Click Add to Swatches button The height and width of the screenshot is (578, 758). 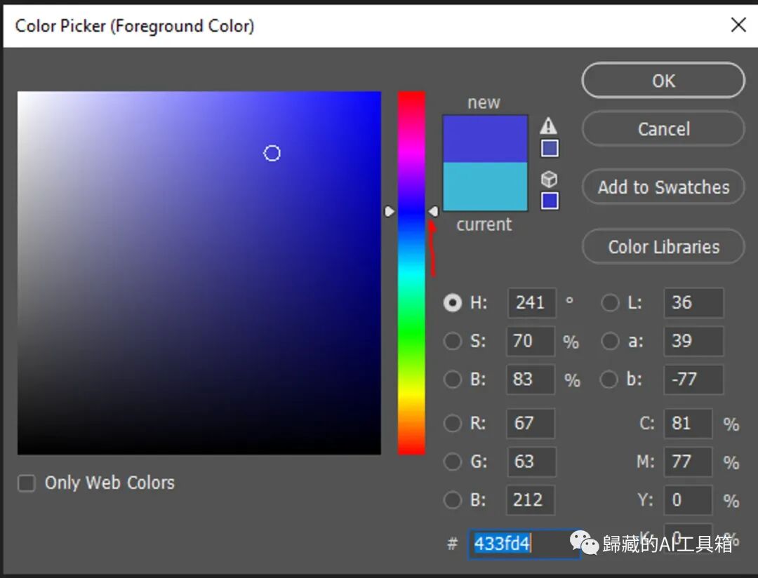(x=663, y=187)
